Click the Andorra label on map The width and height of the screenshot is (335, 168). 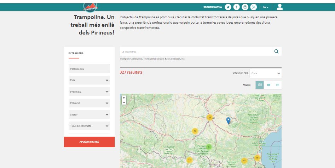(x=214, y=164)
